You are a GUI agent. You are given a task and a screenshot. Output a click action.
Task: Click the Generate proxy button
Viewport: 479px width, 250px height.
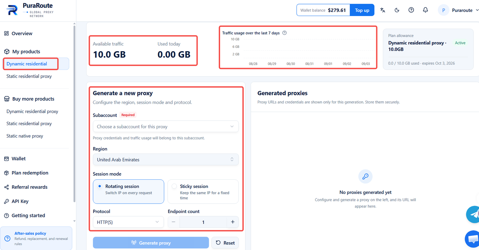point(151,243)
